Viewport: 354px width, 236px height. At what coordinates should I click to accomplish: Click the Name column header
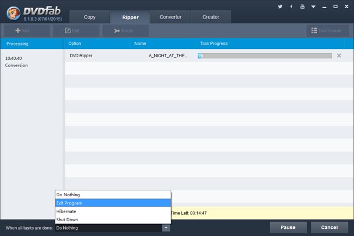click(140, 44)
